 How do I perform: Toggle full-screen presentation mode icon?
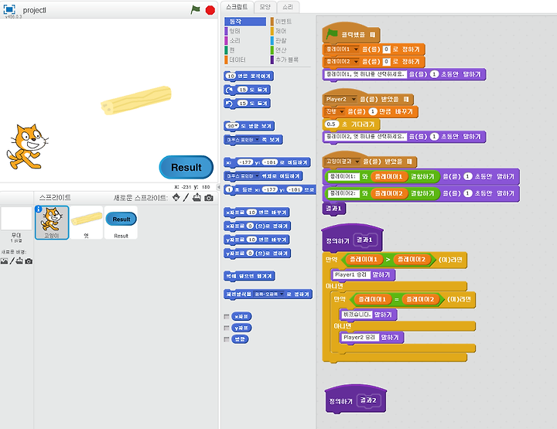(x=9, y=9)
